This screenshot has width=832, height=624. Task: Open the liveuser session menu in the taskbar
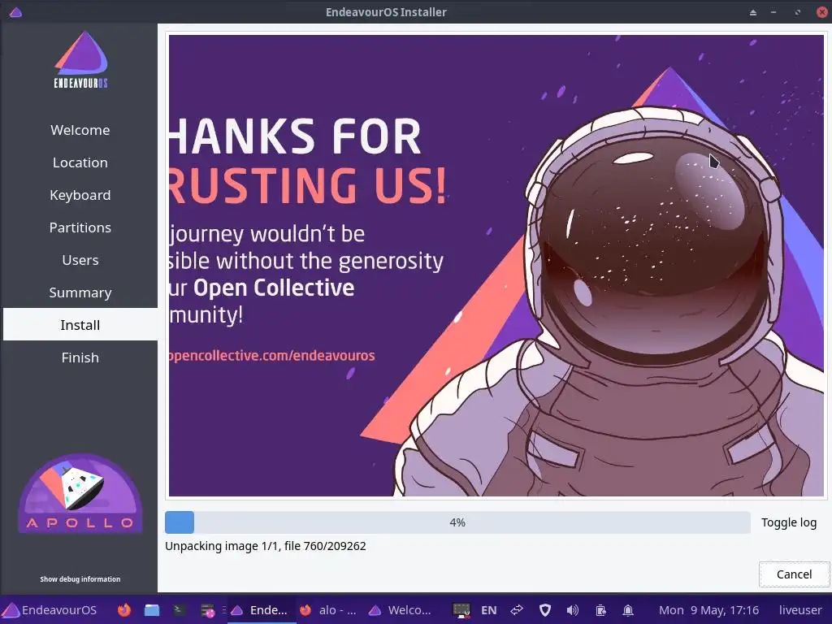pyautogui.click(x=800, y=610)
